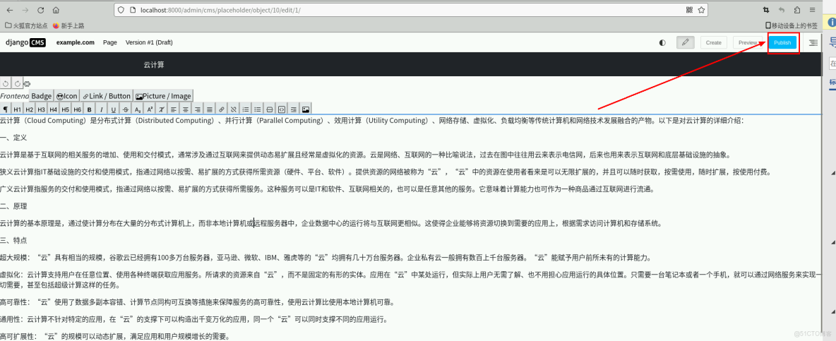Open 移动设备上的书签 folder

pos(792,25)
